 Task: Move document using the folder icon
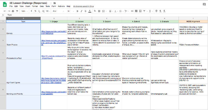[55, 3]
